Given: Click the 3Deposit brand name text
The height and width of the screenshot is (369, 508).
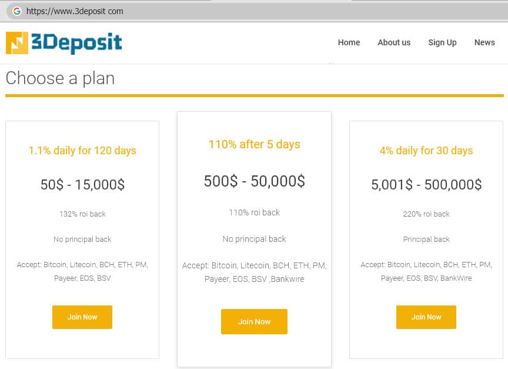Looking at the screenshot, I should click(78, 43).
